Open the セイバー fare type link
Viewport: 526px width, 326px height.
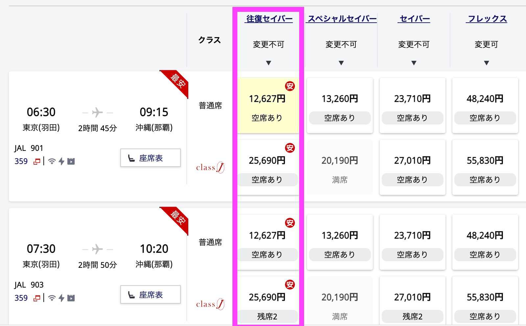click(x=414, y=19)
